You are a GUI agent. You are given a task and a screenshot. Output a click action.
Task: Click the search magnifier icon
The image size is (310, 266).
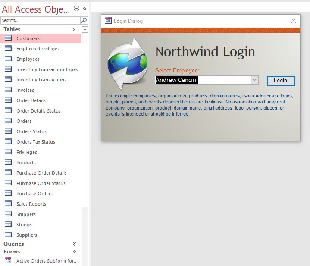84,20
